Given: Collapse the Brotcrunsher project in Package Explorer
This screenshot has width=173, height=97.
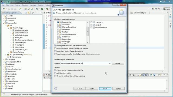Looking at the screenshot, I should (x=3, y=23).
